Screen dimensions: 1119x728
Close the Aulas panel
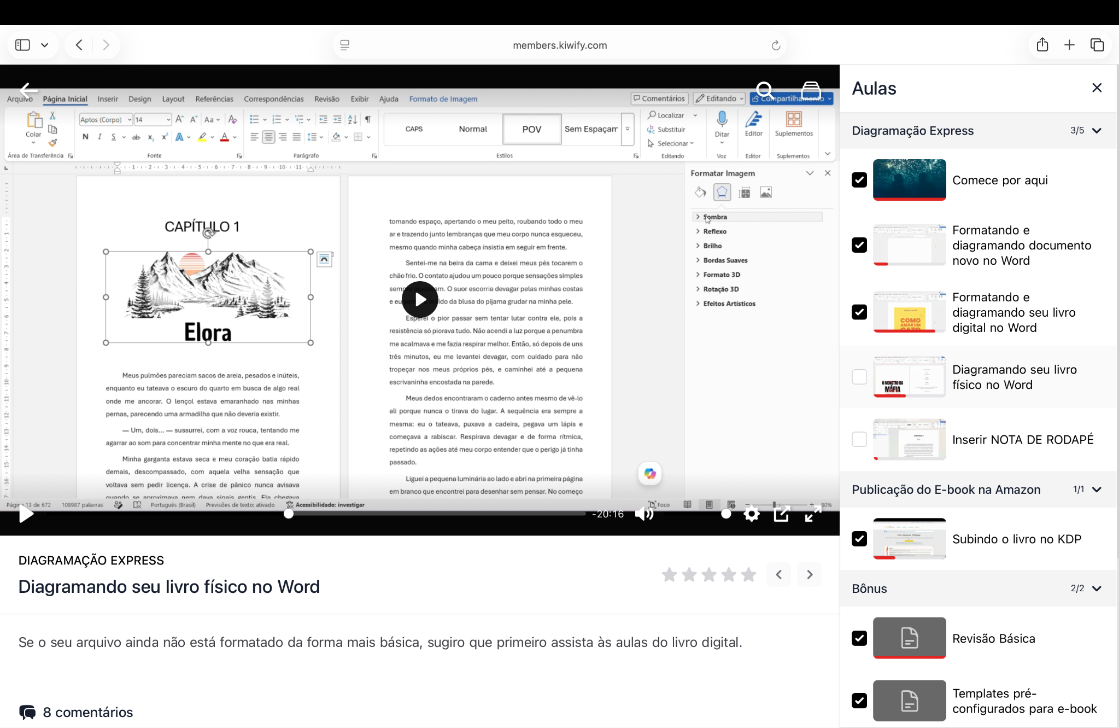(x=1097, y=88)
